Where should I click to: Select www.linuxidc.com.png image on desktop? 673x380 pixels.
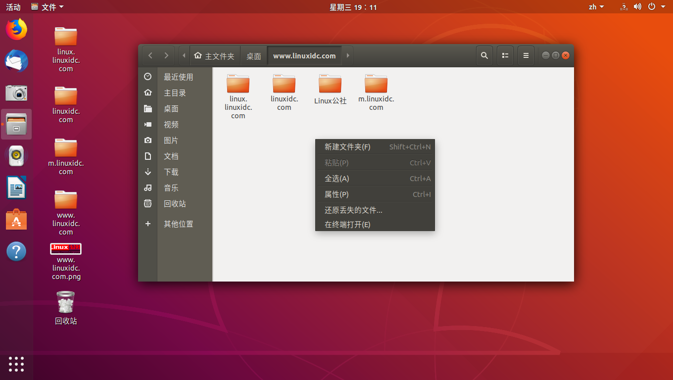click(66, 262)
